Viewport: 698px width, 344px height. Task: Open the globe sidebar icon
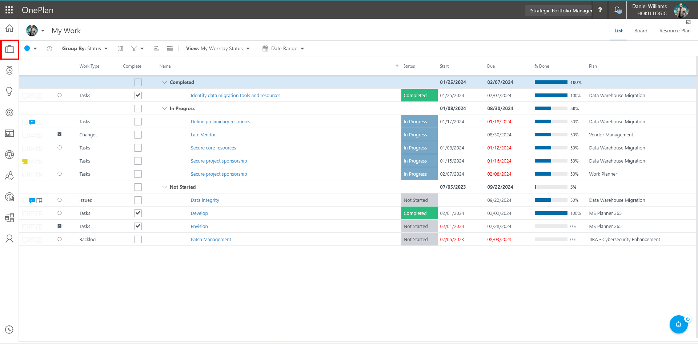[9, 155]
